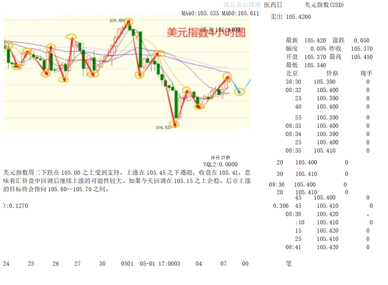Screen dimensions: 388x285
Task: Click the 104.520 low label on chart
Action: click(163, 127)
